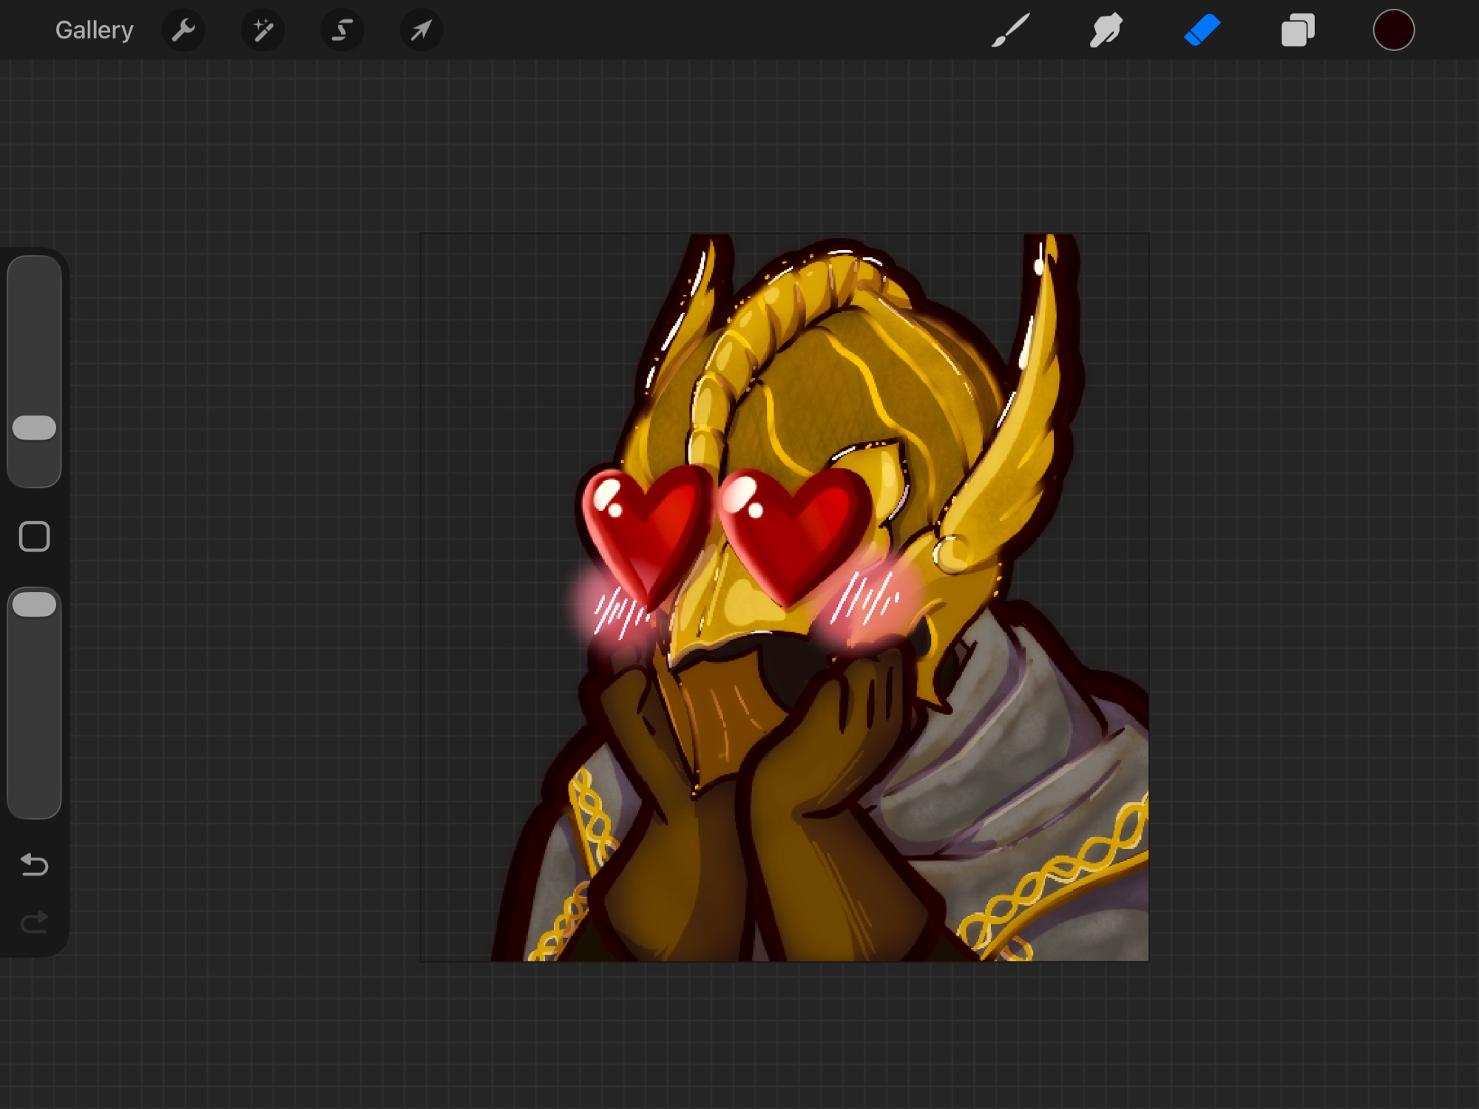Image resolution: width=1479 pixels, height=1109 pixels.
Task: Open the dark red color picker
Action: click(1393, 30)
